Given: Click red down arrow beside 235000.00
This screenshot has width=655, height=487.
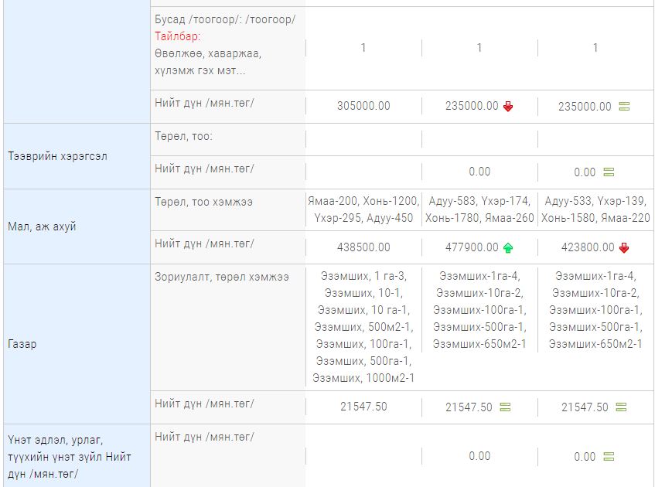Looking at the screenshot, I should pos(508,107).
